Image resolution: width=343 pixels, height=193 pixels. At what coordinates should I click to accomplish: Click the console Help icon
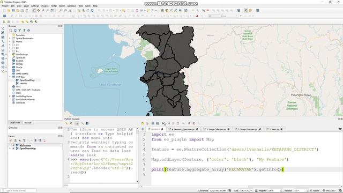tap(87, 123)
